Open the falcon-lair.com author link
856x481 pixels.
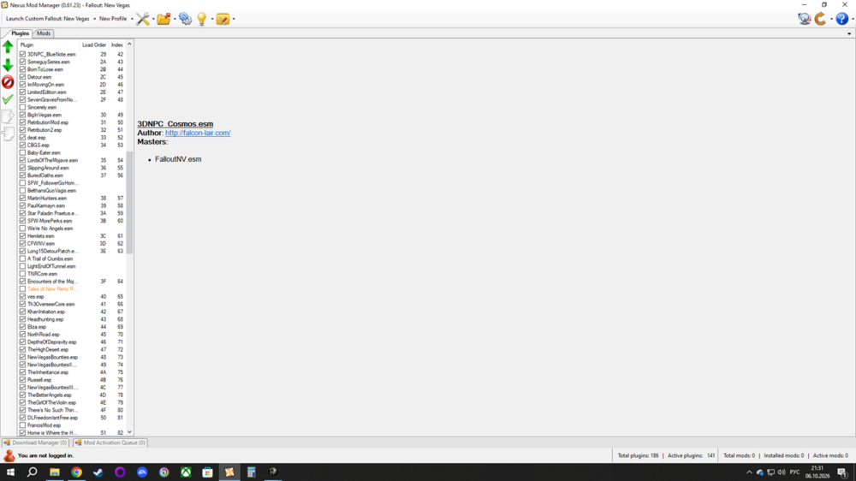click(x=198, y=133)
